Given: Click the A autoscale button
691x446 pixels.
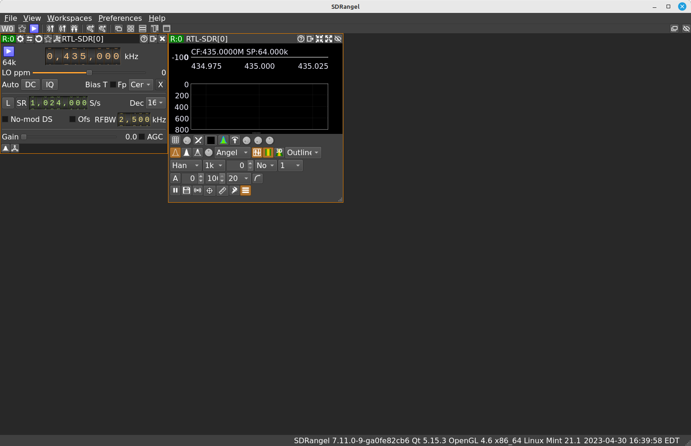Looking at the screenshot, I should [x=175, y=178].
